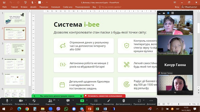Switch to the Вставка ribbon tab
This screenshot has height=112, width=200.
click(x=24, y=7)
